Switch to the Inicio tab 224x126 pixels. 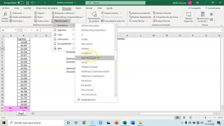(x=16, y=8)
